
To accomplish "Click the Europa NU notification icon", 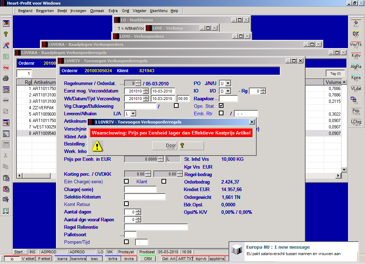I will point(237,250).
